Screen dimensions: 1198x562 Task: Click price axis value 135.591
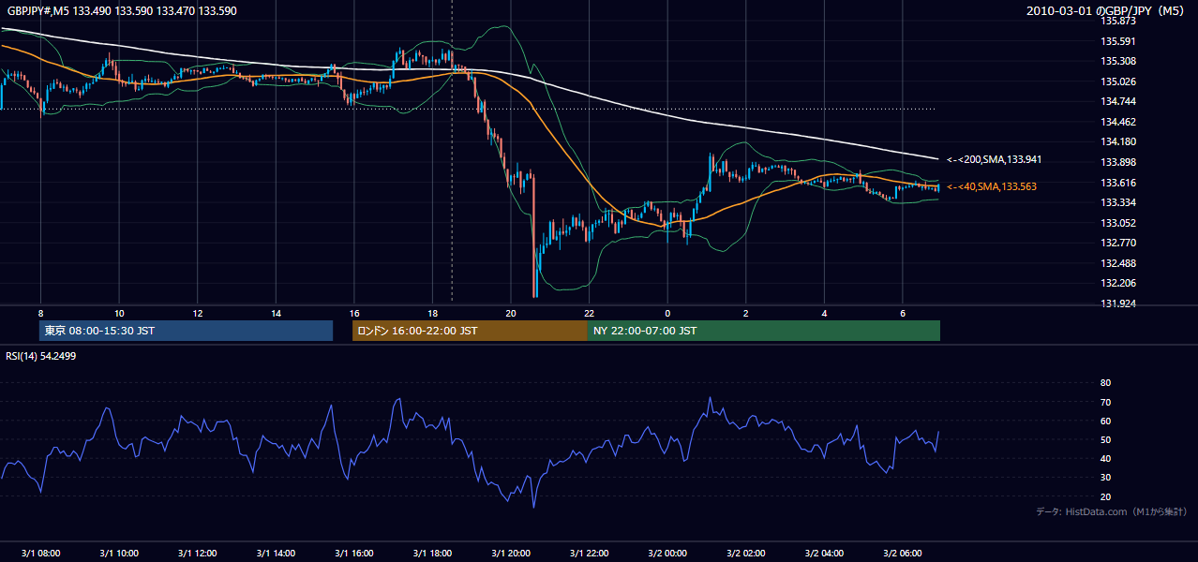point(1117,41)
